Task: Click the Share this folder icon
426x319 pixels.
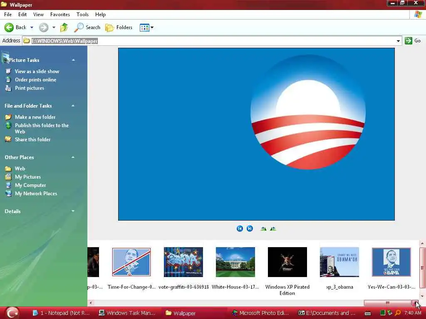Action: pyautogui.click(x=8, y=140)
